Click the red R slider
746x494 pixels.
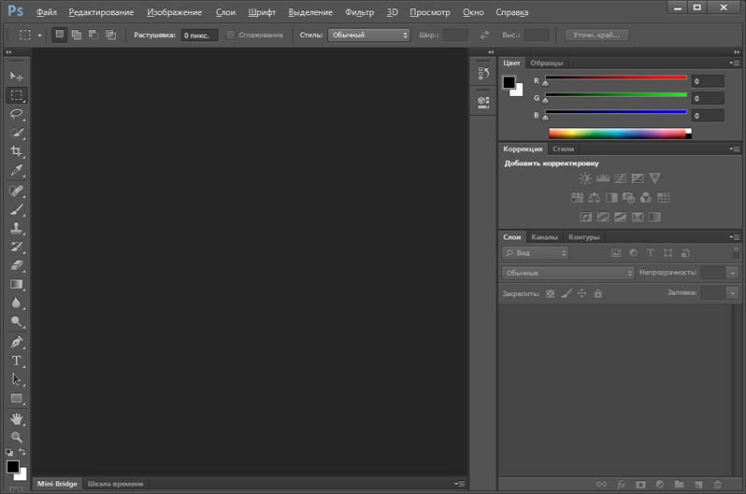coord(616,78)
